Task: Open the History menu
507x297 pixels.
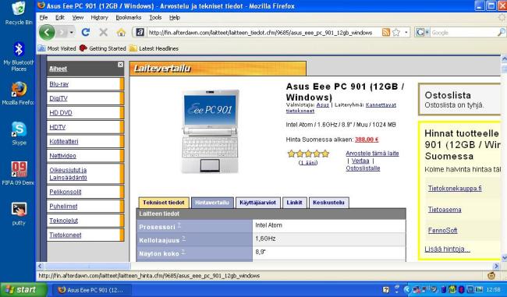Action: [99, 17]
